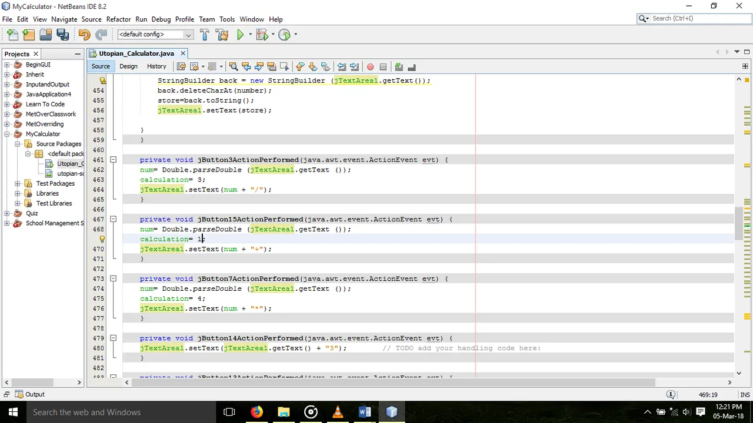
Task: Open the Output window button
Action: tap(30, 395)
